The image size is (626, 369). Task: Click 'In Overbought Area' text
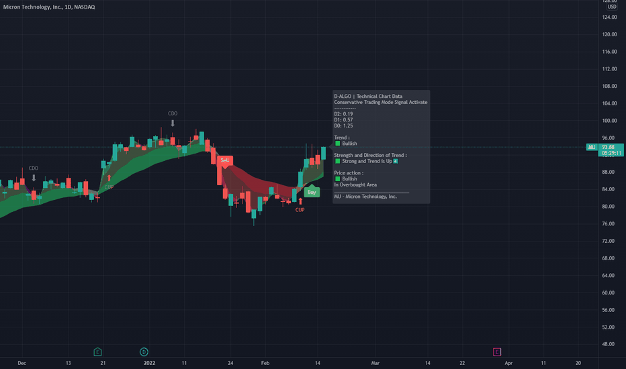[355, 184]
